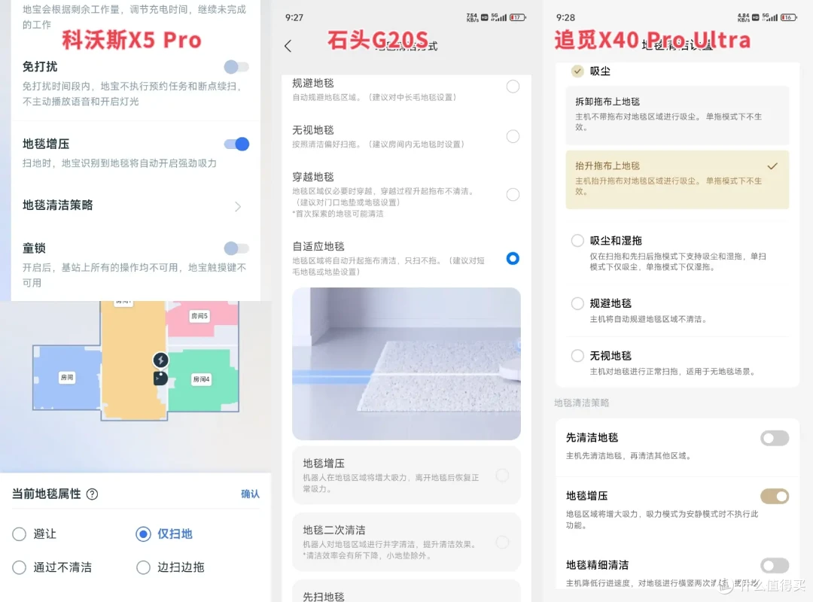Tap the 9:28 clock text

(x=565, y=17)
